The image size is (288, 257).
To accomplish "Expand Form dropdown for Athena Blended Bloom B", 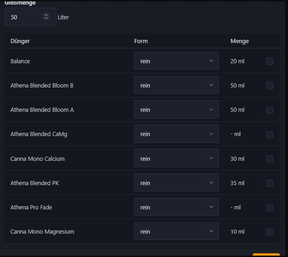I will coord(176,85).
